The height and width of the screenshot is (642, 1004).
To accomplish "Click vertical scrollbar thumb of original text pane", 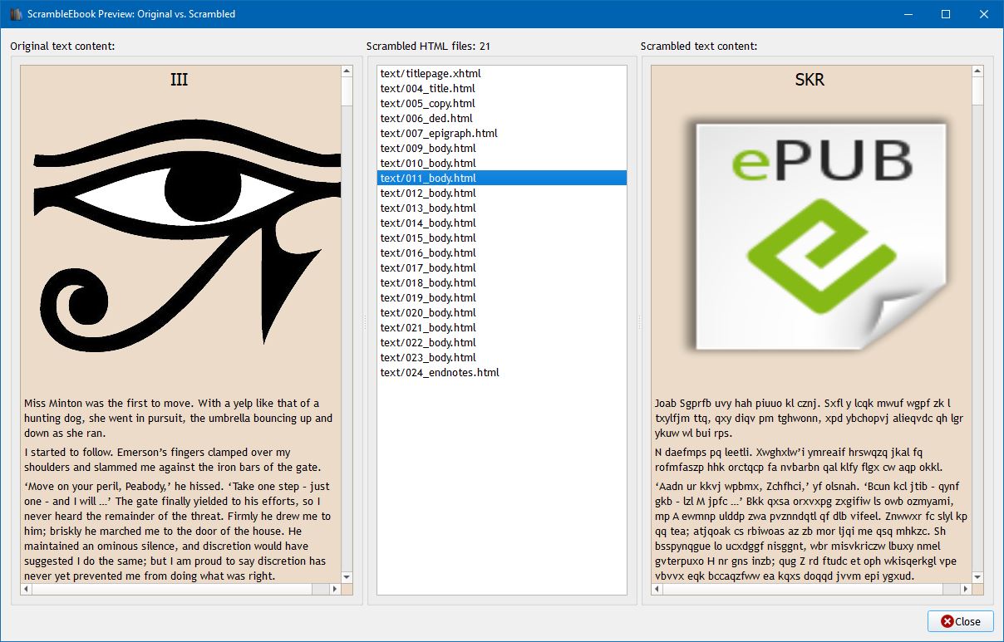I will click(x=347, y=92).
